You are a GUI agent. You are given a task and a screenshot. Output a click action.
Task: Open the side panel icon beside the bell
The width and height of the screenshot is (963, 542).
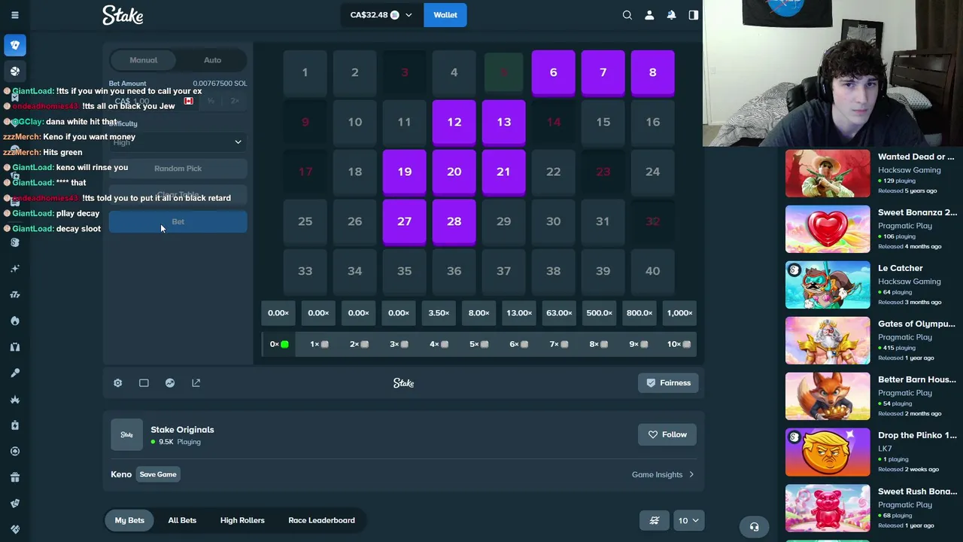pyautogui.click(x=694, y=15)
